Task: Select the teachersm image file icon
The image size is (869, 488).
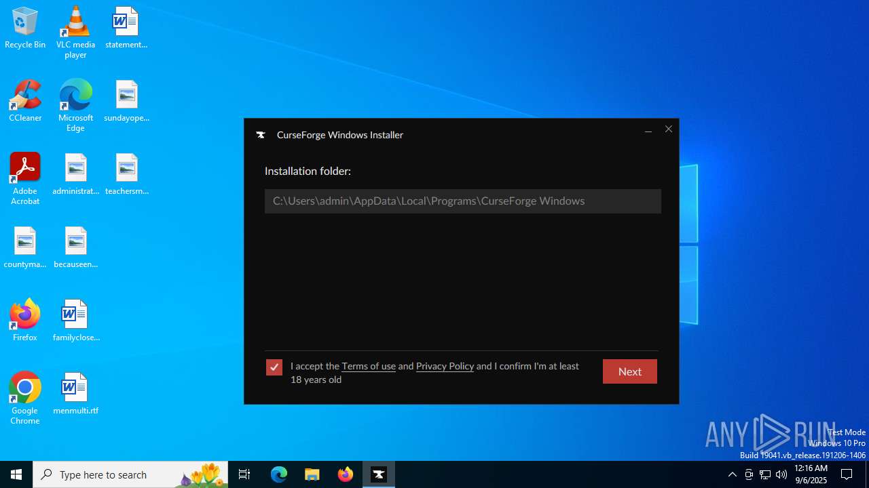Action: click(x=126, y=175)
